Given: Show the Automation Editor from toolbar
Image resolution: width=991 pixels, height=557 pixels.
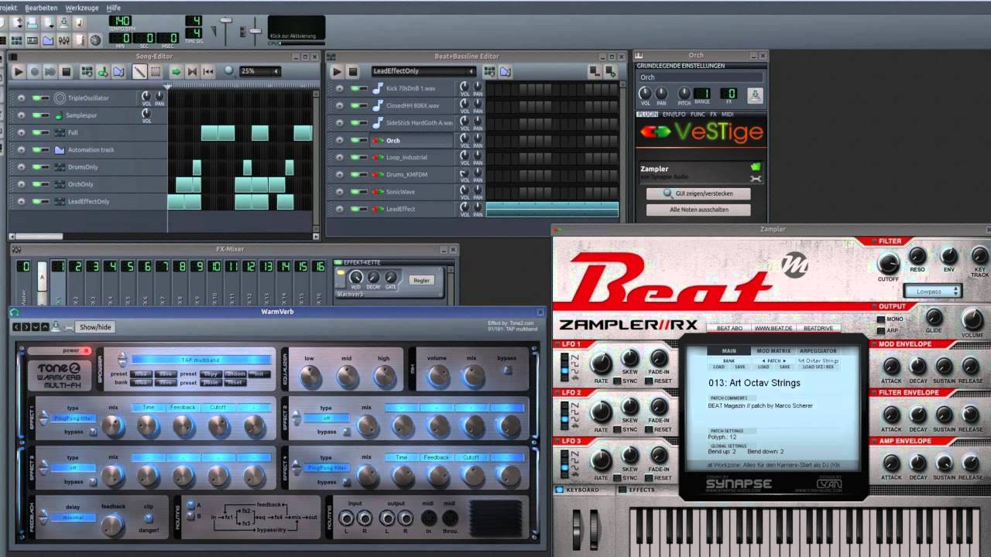Looking at the screenshot, I should point(48,39).
